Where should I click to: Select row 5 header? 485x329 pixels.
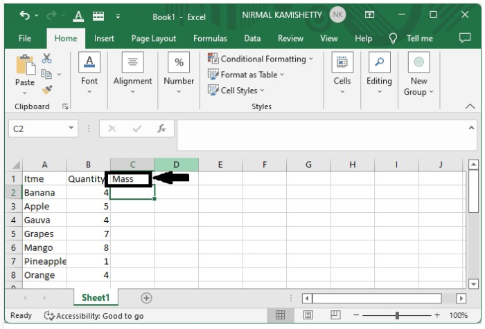point(13,234)
